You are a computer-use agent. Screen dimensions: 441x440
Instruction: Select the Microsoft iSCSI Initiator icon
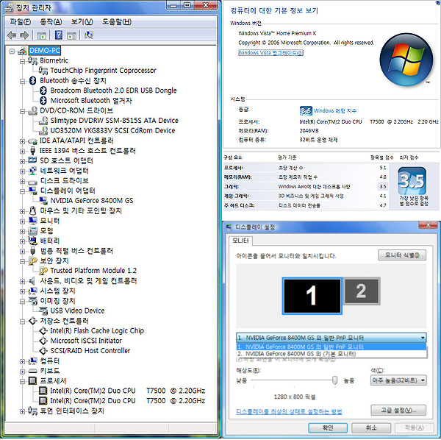click(43, 341)
